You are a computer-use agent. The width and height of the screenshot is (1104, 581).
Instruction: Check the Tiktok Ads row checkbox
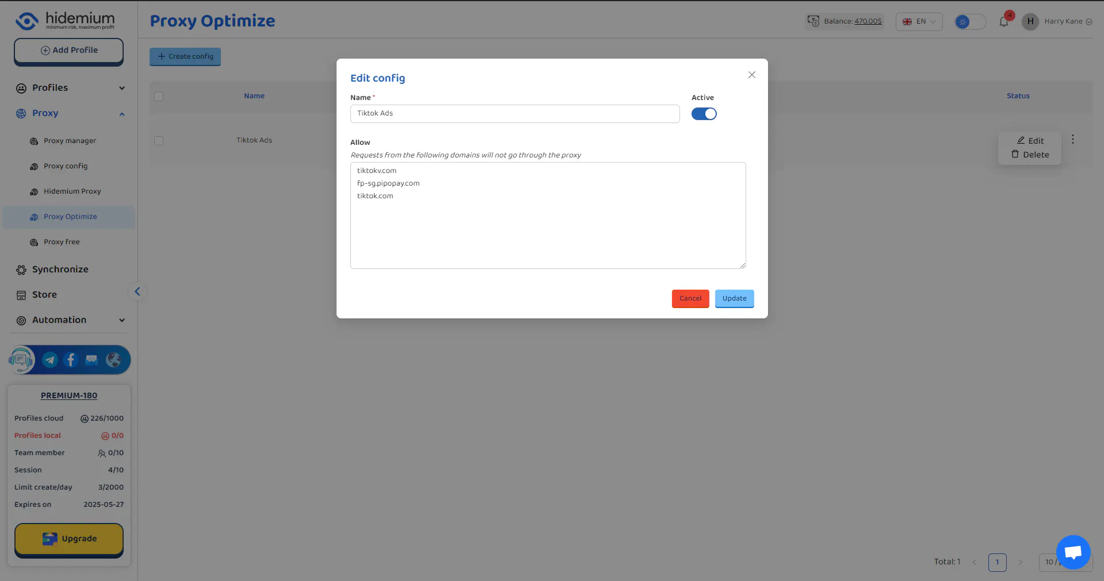click(x=159, y=141)
